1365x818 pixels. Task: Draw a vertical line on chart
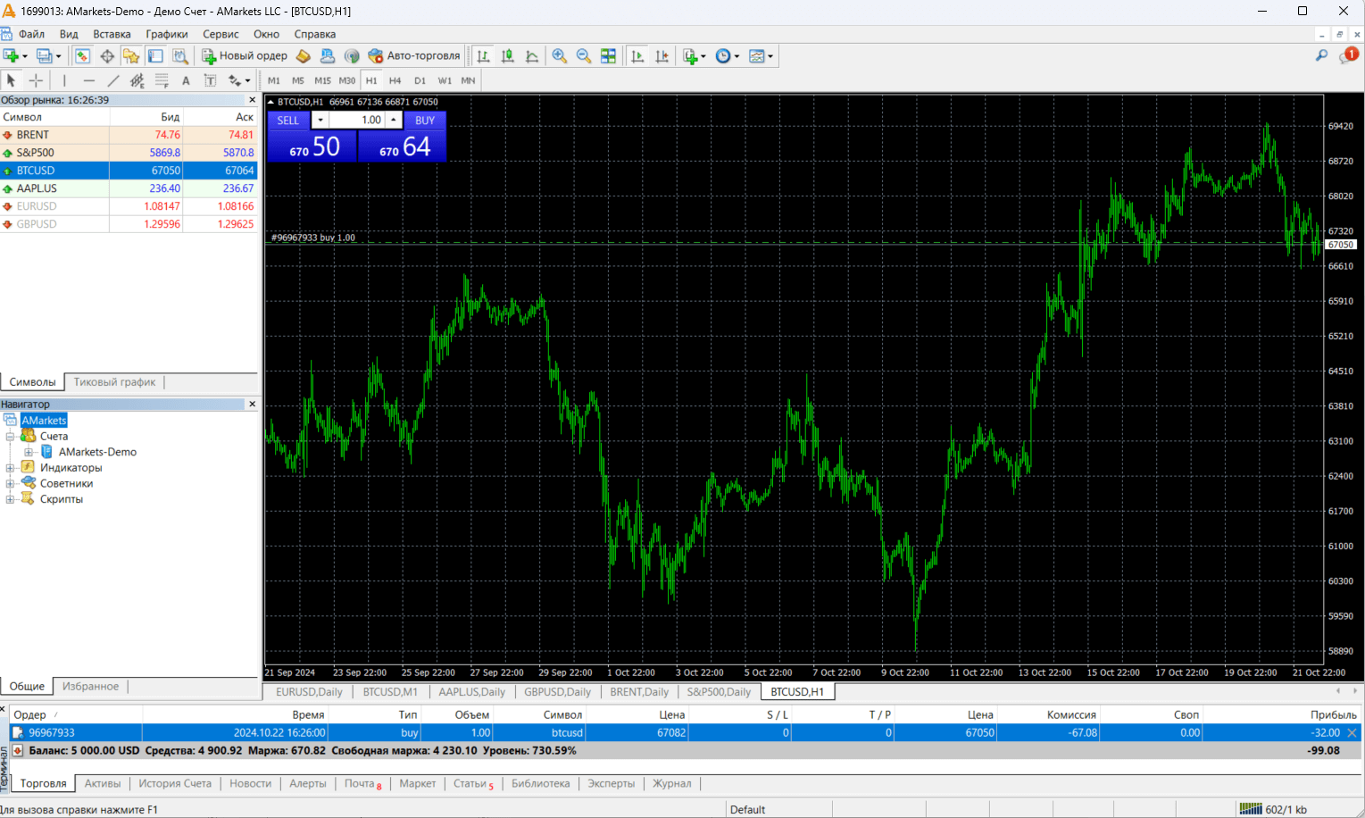[64, 80]
